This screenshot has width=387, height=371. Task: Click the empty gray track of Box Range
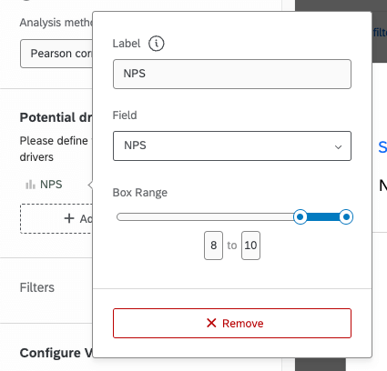[205, 217]
